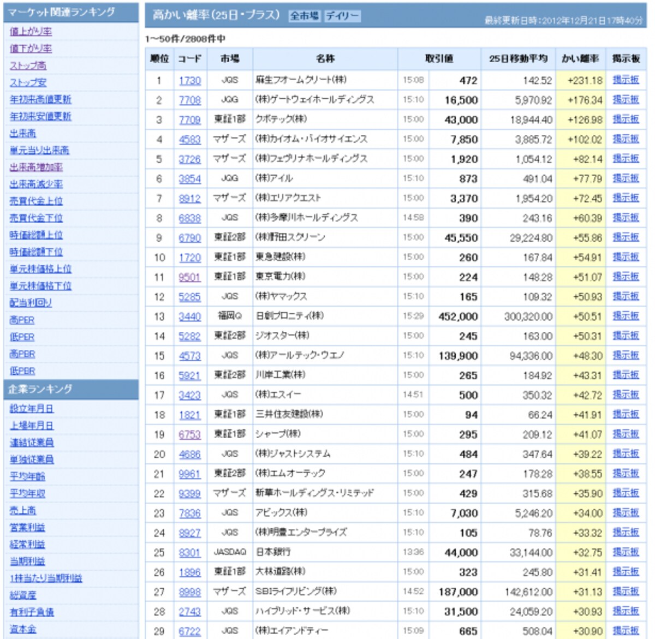Open 資本金 ranking link in sidebar
The width and height of the screenshot is (655, 639).
[22, 629]
